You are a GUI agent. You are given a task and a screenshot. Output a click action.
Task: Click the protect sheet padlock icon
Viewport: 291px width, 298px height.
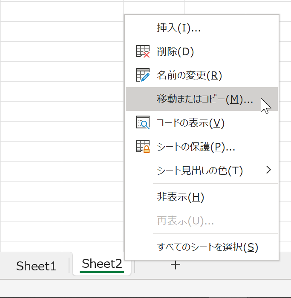point(143,147)
